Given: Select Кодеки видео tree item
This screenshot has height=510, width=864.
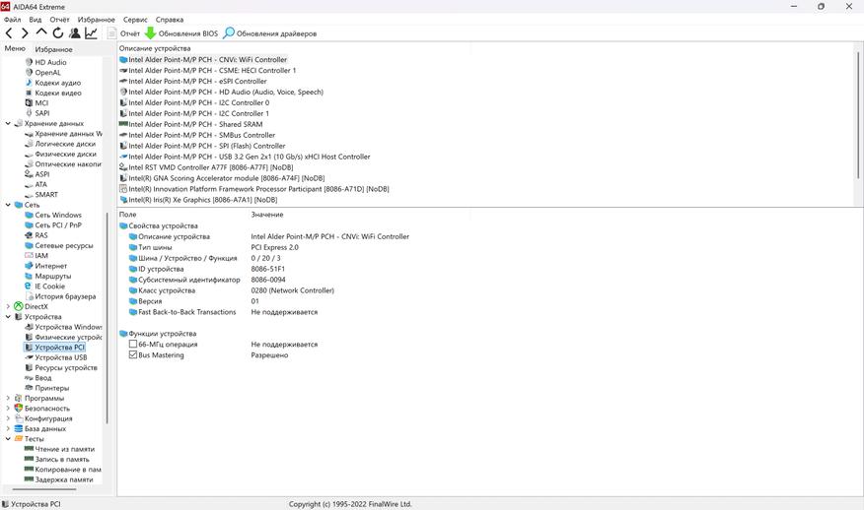Looking at the screenshot, I should point(58,93).
